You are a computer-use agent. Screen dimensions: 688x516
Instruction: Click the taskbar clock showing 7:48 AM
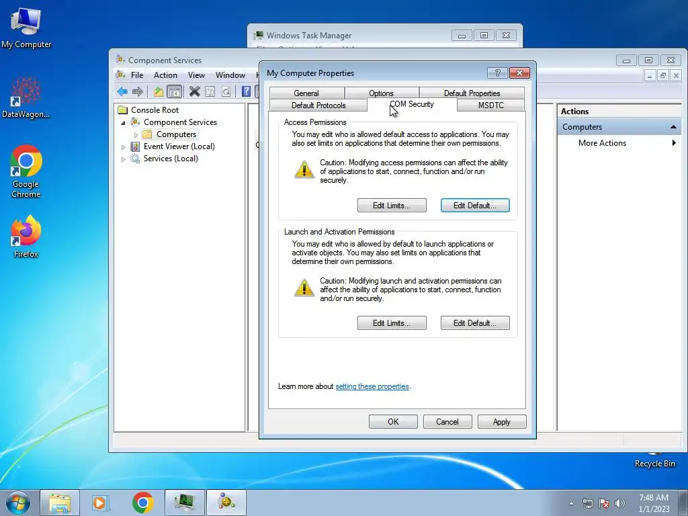point(654,503)
